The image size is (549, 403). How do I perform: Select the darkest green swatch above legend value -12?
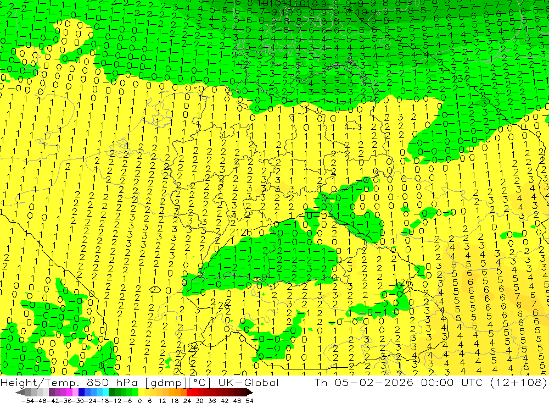click(x=111, y=393)
